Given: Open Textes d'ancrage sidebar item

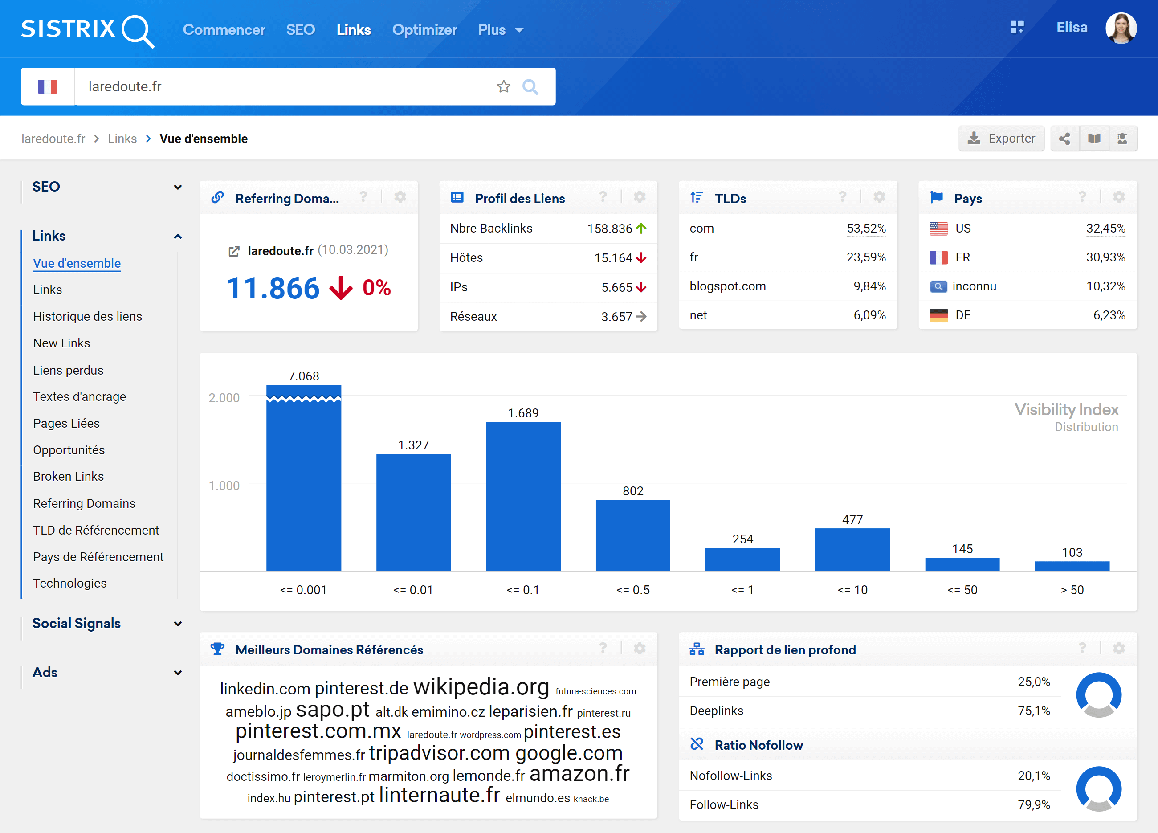Looking at the screenshot, I should pyautogui.click(x=80, y=397).
